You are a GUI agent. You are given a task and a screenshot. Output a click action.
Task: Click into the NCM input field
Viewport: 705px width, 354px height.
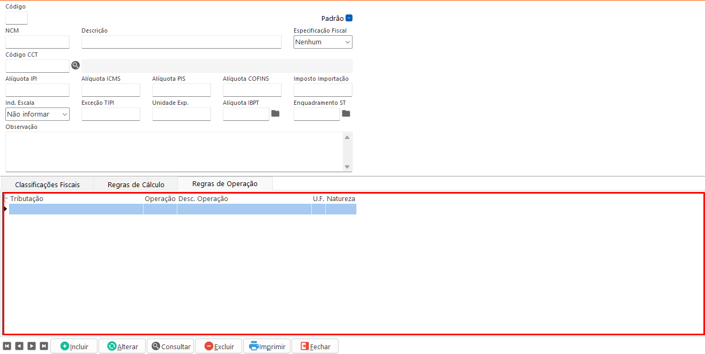[37, 42]
